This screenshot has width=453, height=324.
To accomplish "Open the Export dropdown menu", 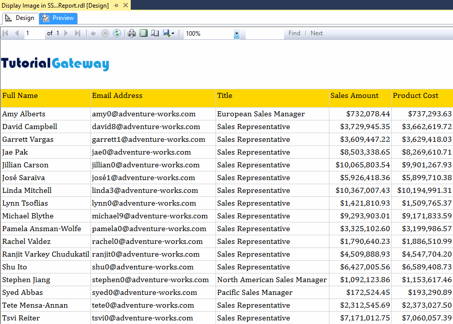I will point(169,33).
